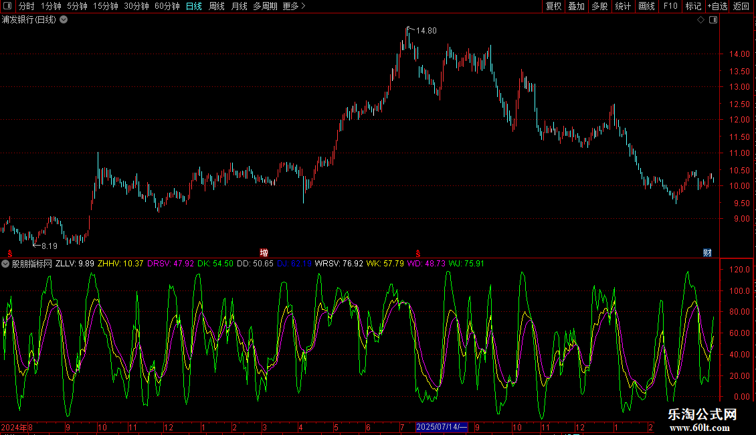Click 12.00 on the price axis

coord(739,120)
